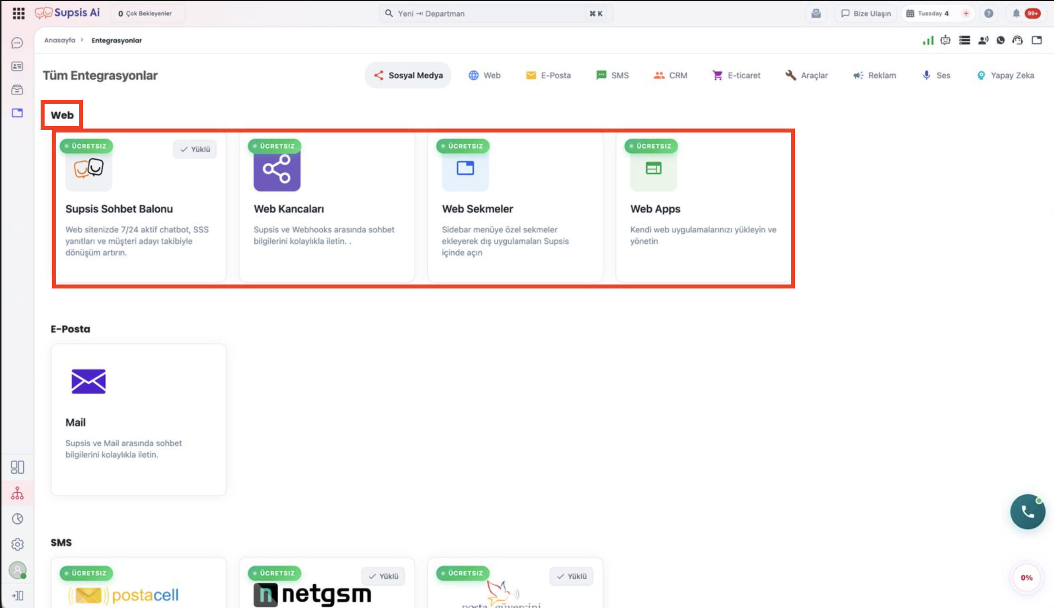Viewport: 1054px width, 608px height.
Task: Open the conversations chat bubble in sidebar
Action: [17, 43]
